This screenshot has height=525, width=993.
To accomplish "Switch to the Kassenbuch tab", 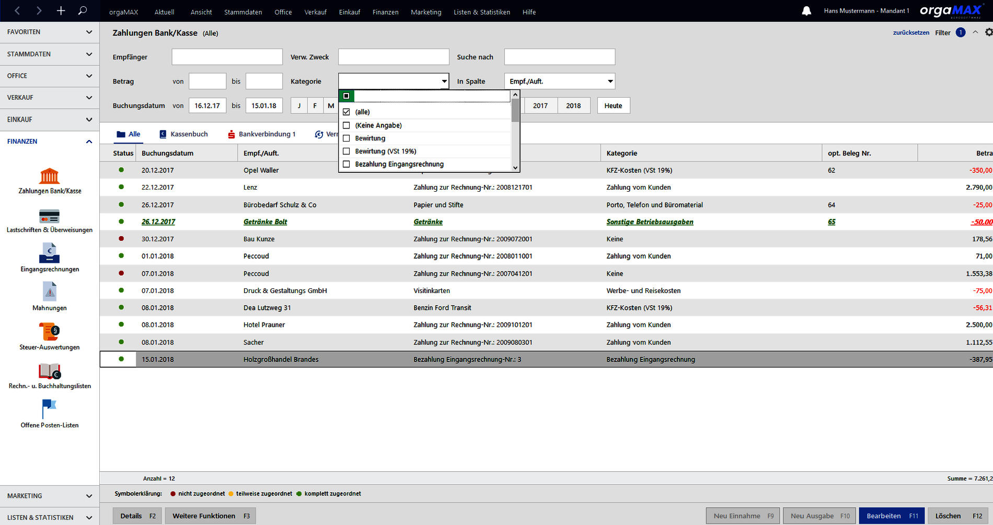I will [183, 134].
